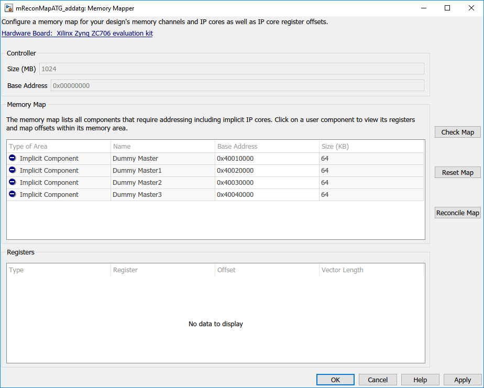
Task: Click the controller Size (MB) field
Action: [x=231, y=69]
